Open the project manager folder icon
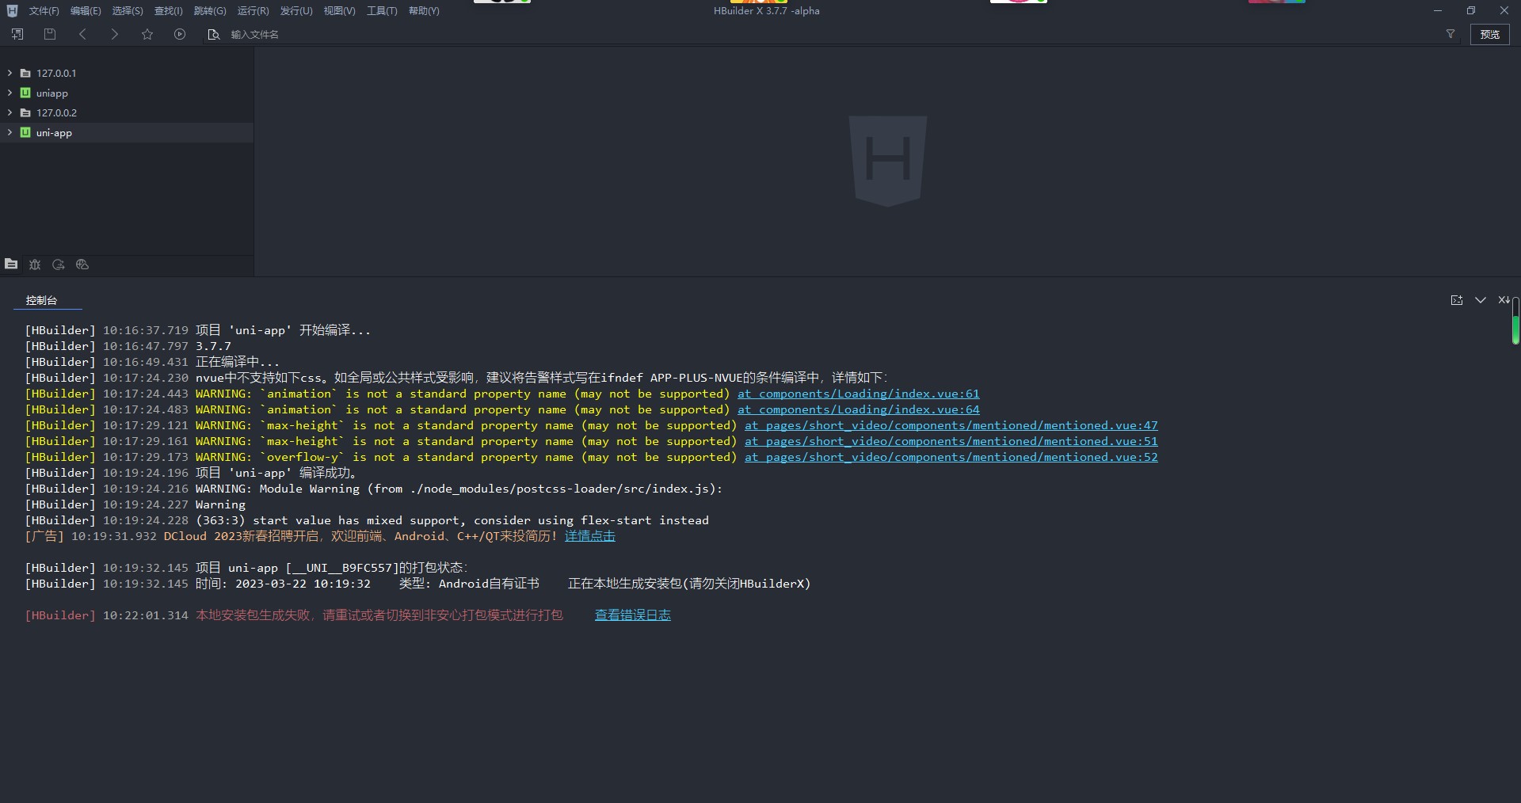The height and width of the screenshot is (803, 1521). (11, 264)
